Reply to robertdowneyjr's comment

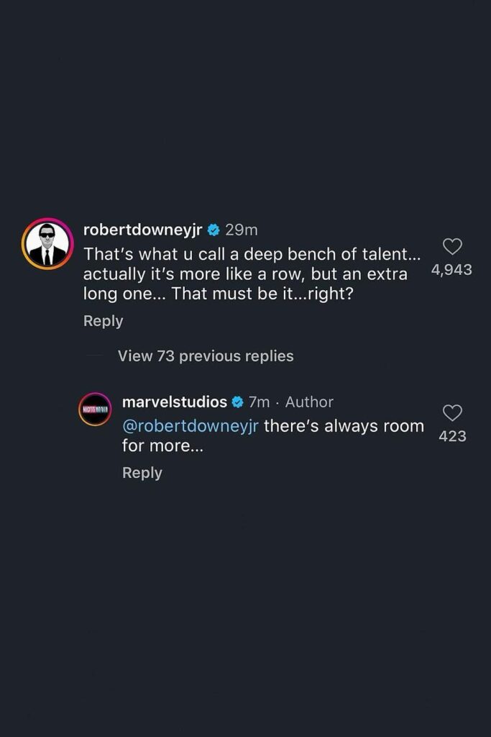(103, 321)
